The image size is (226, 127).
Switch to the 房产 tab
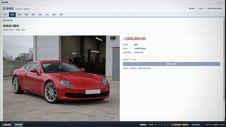[5, 15]
